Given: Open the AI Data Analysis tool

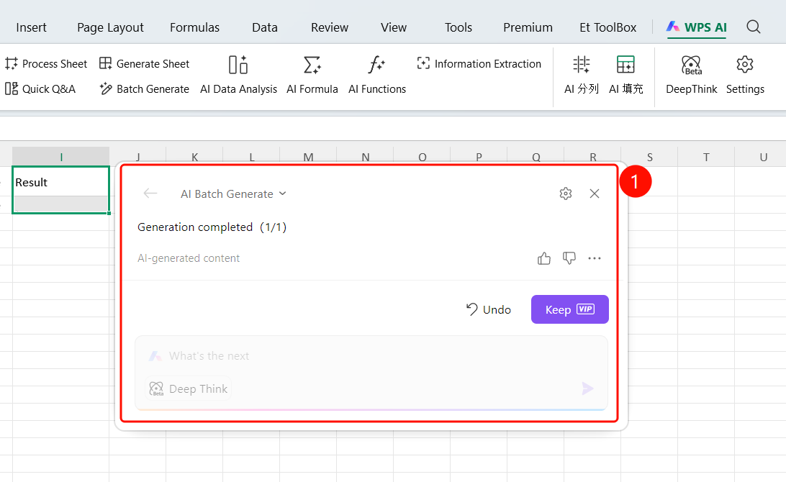Looking at the screenshot, I should [238, 75].
